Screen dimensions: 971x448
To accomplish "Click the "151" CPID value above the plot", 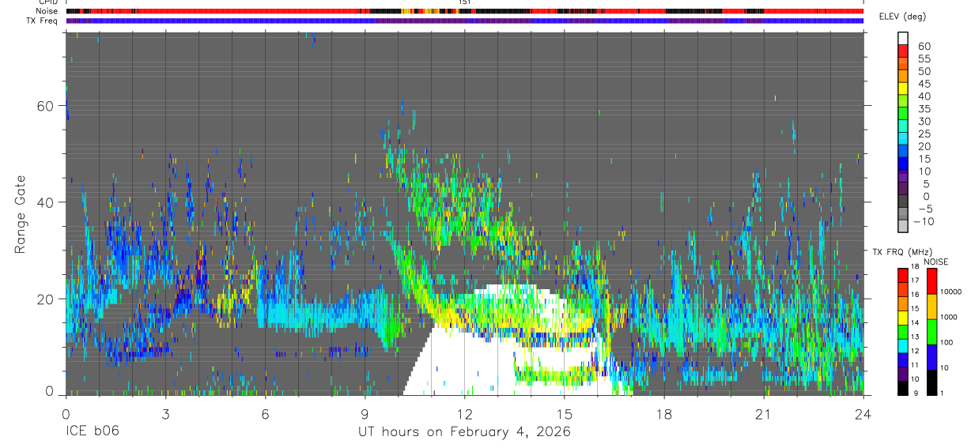I will (x=465, y=3).
